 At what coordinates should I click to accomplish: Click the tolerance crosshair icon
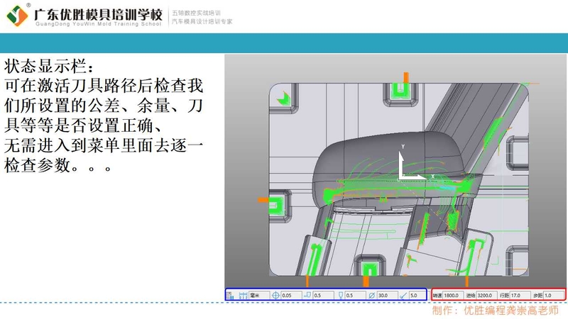275,296
